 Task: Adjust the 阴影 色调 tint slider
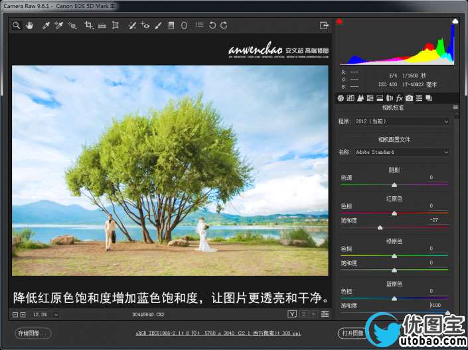(394, 185)
